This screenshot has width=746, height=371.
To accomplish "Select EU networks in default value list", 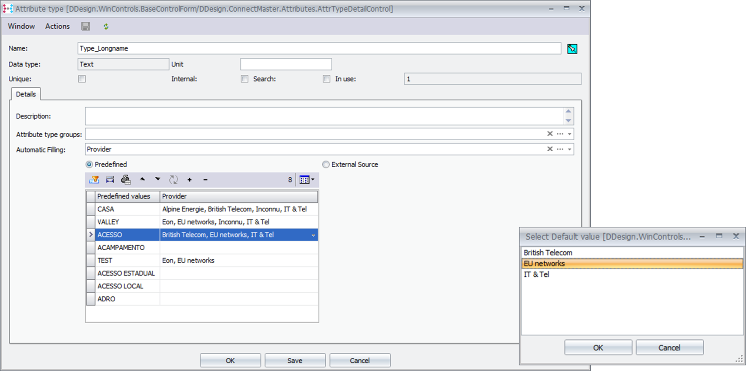I will coord(632,264).
